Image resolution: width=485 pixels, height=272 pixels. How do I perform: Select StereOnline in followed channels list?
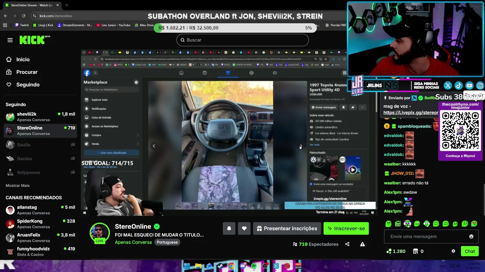pyautogui.click(x=40, y=131)
